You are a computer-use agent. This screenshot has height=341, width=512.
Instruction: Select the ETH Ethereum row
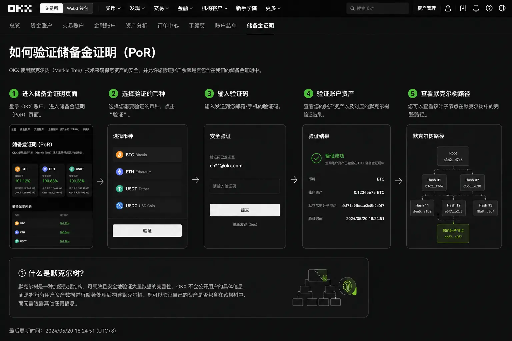(x=147, y=172)
